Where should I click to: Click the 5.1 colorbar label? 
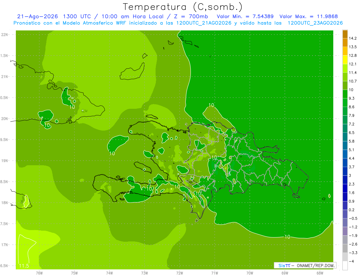[352, 150]
